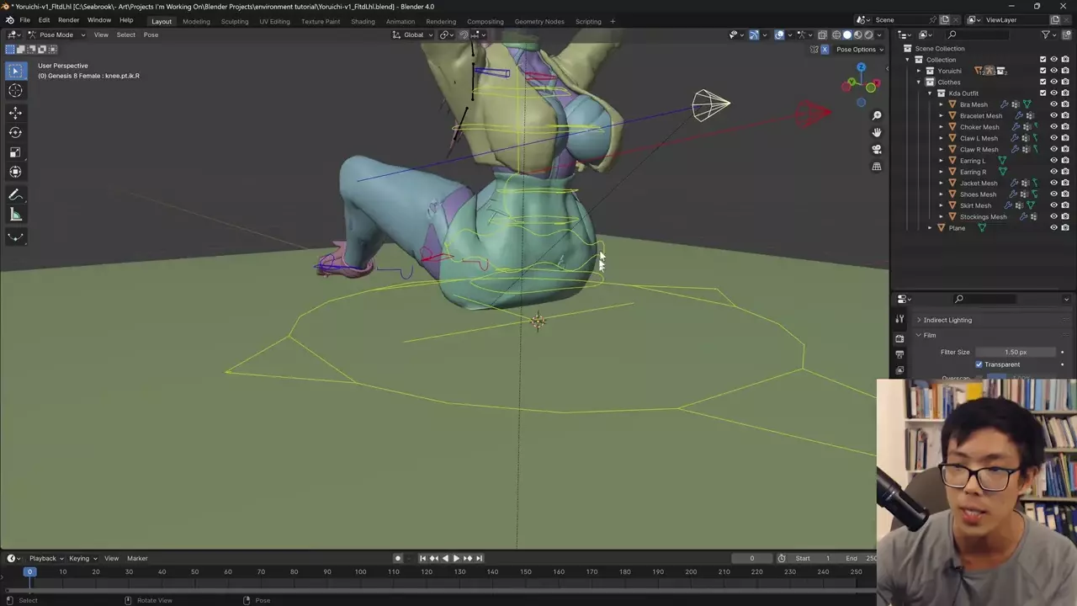
Task: Expand the Yoruichi collection in the outliner
Action: [919, 71]
